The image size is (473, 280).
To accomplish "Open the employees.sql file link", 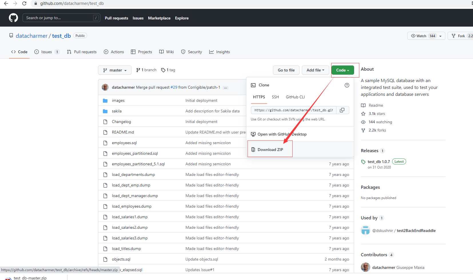I will click(124, 143).
